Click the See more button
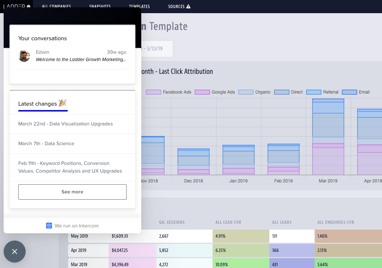This screenshot has height=268, width=382. [72, 192]
